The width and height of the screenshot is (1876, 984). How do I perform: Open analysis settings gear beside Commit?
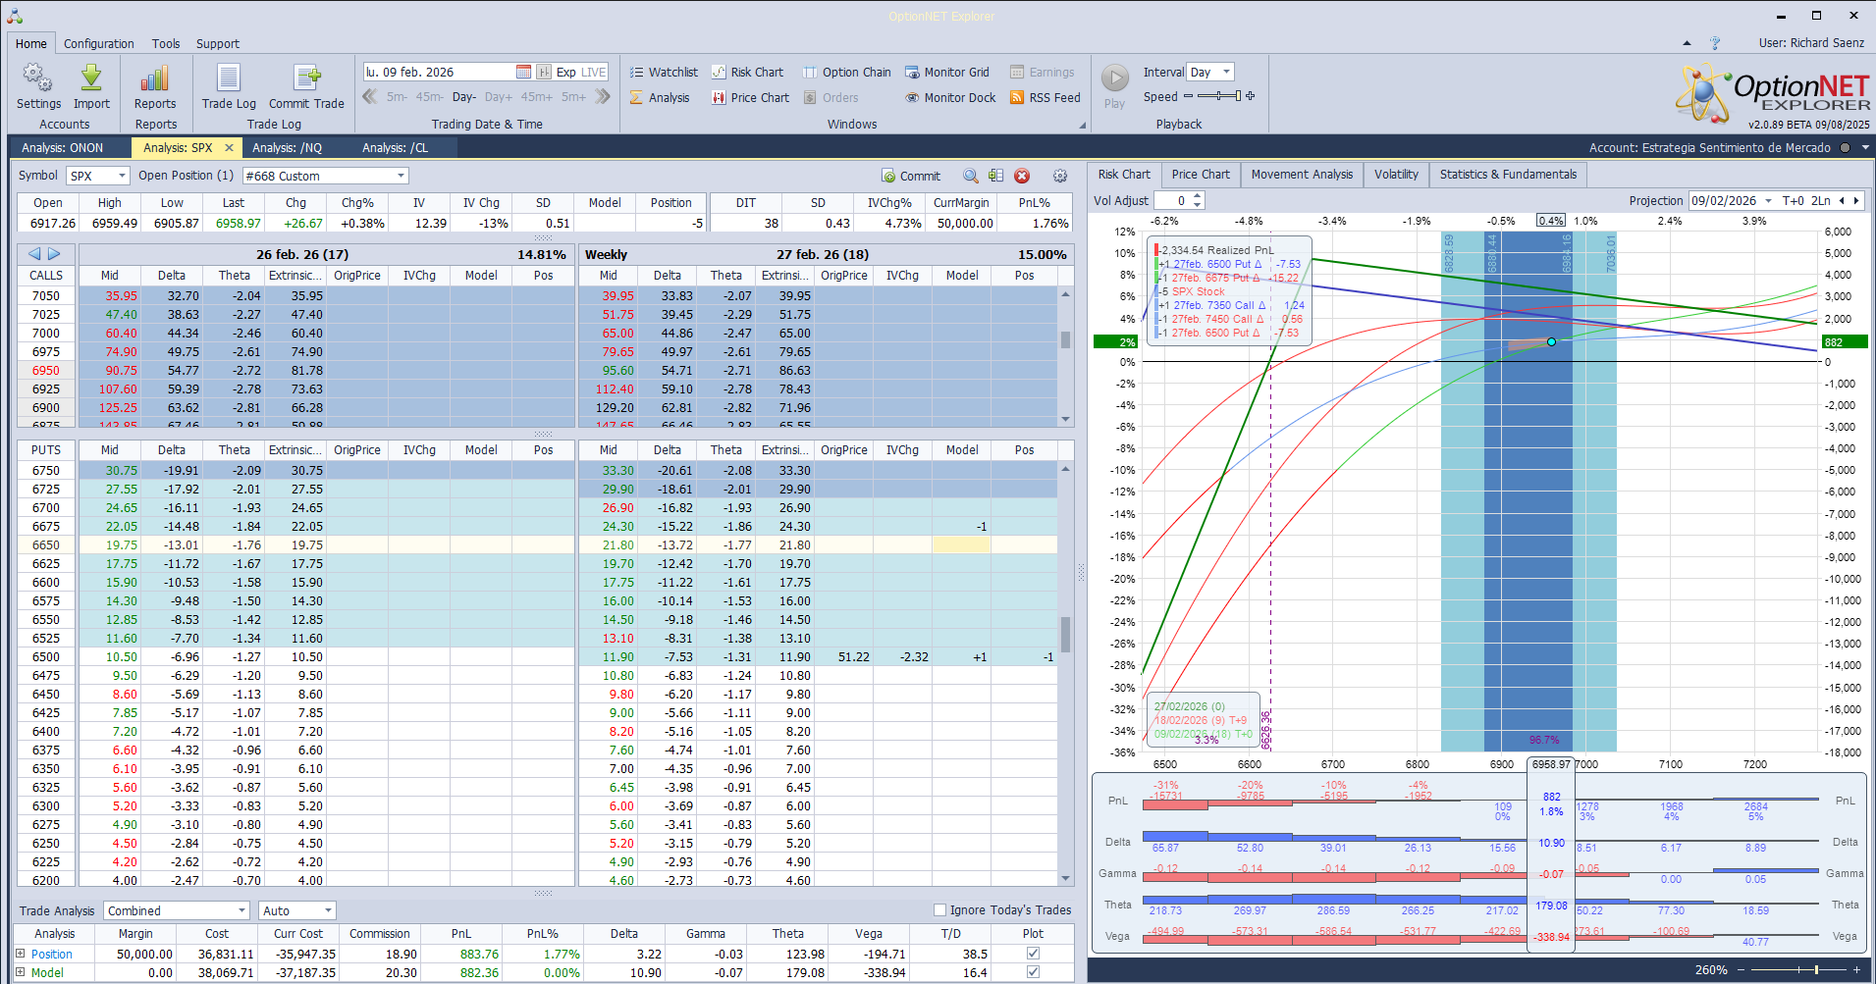coord(1060,176)
